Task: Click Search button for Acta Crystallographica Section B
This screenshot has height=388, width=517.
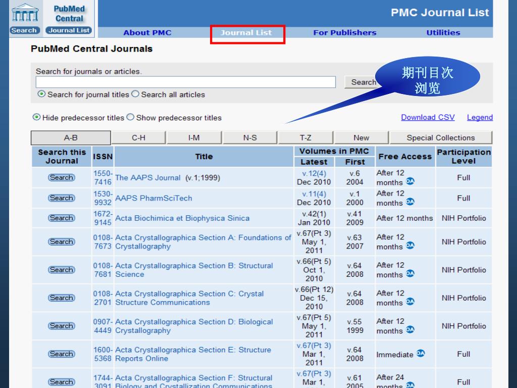Action: point(62,270)
